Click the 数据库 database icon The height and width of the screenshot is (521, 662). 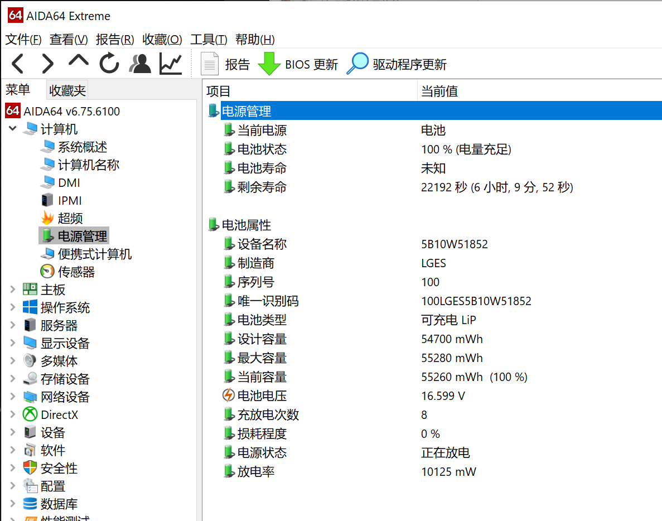click(x=30, y=503)
